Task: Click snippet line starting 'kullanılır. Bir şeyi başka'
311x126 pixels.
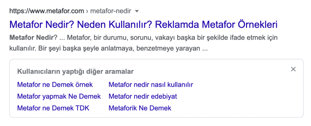Action: coord(108,48)
